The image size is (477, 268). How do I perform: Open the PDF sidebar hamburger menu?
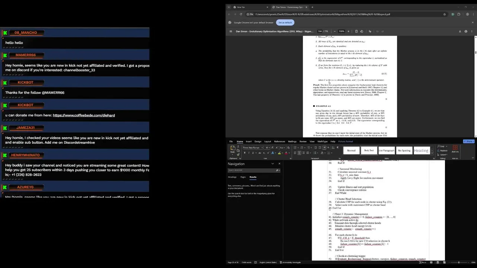point(231,31)
